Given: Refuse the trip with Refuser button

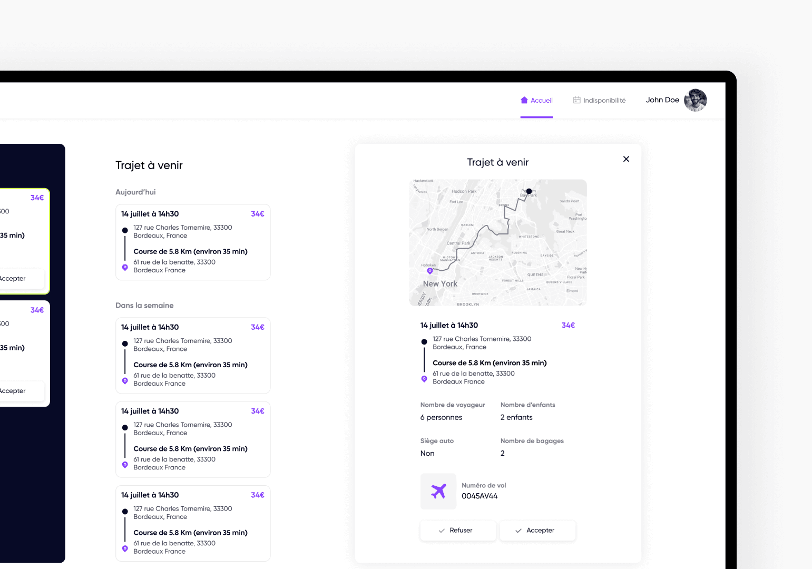Looking at the screenshot, I should tap(458, 531).
